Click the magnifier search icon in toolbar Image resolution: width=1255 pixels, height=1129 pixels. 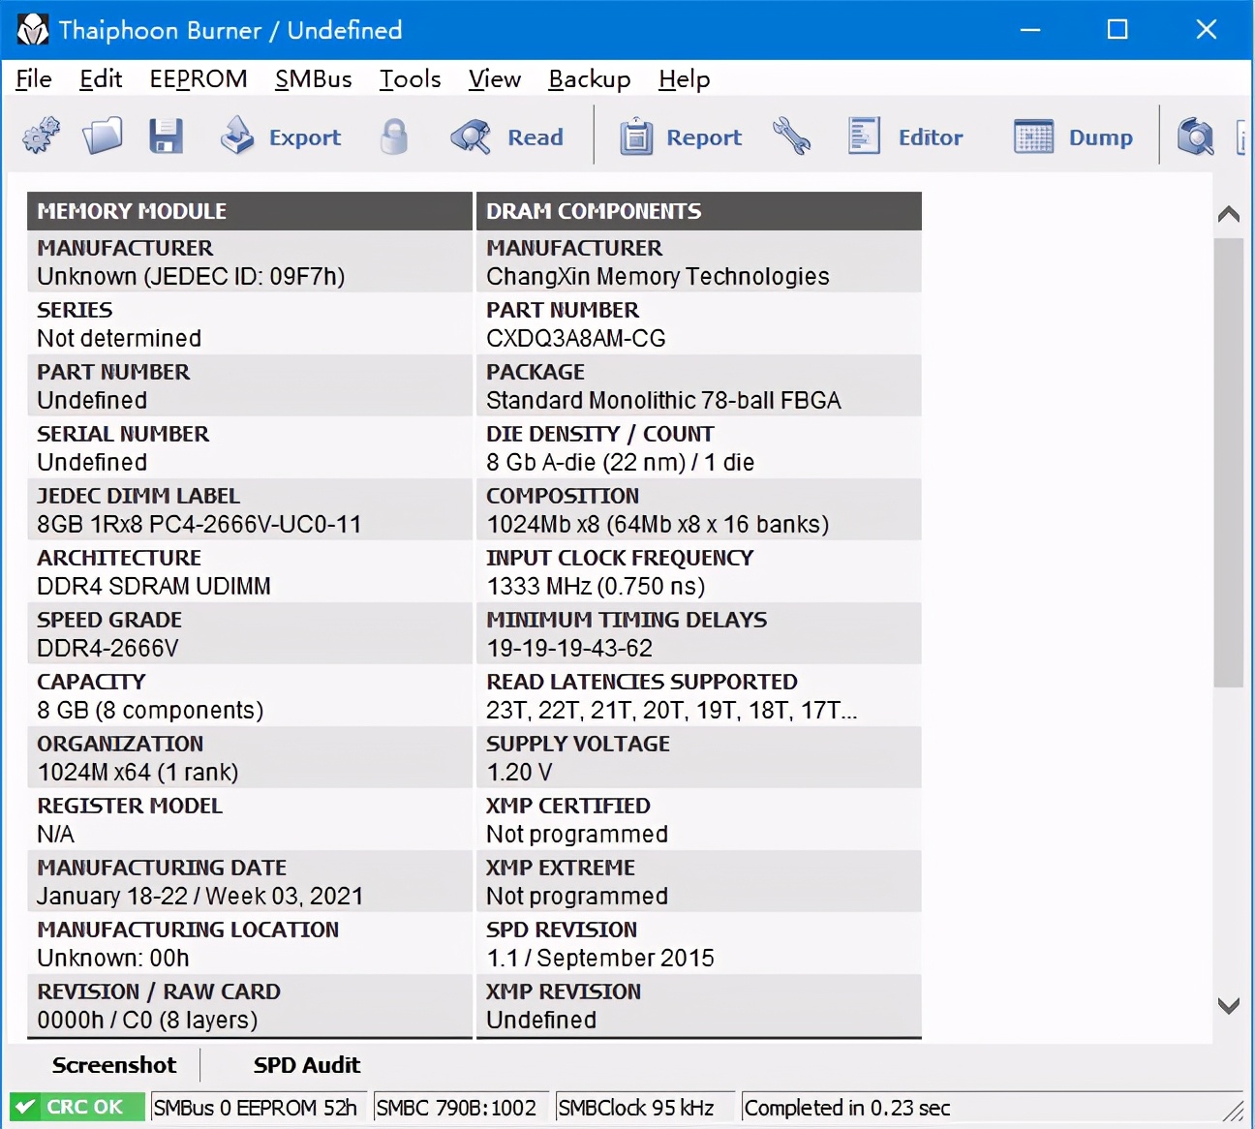(1196, 137)
